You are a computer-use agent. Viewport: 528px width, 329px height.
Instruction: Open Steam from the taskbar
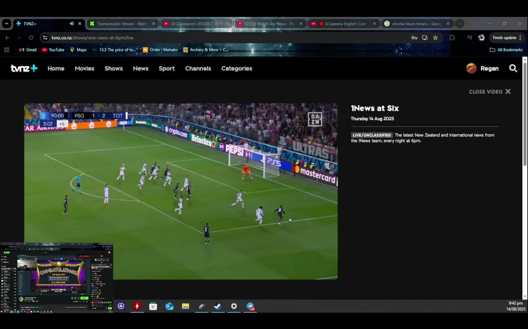pos(218,306)
